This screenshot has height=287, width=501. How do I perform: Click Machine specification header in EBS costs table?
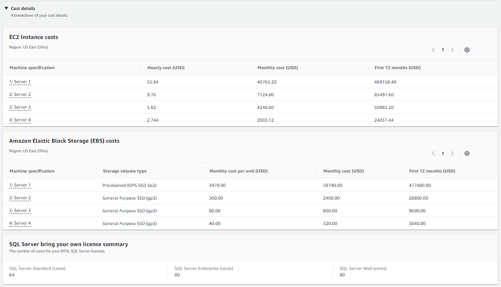(x=32, y=171)
